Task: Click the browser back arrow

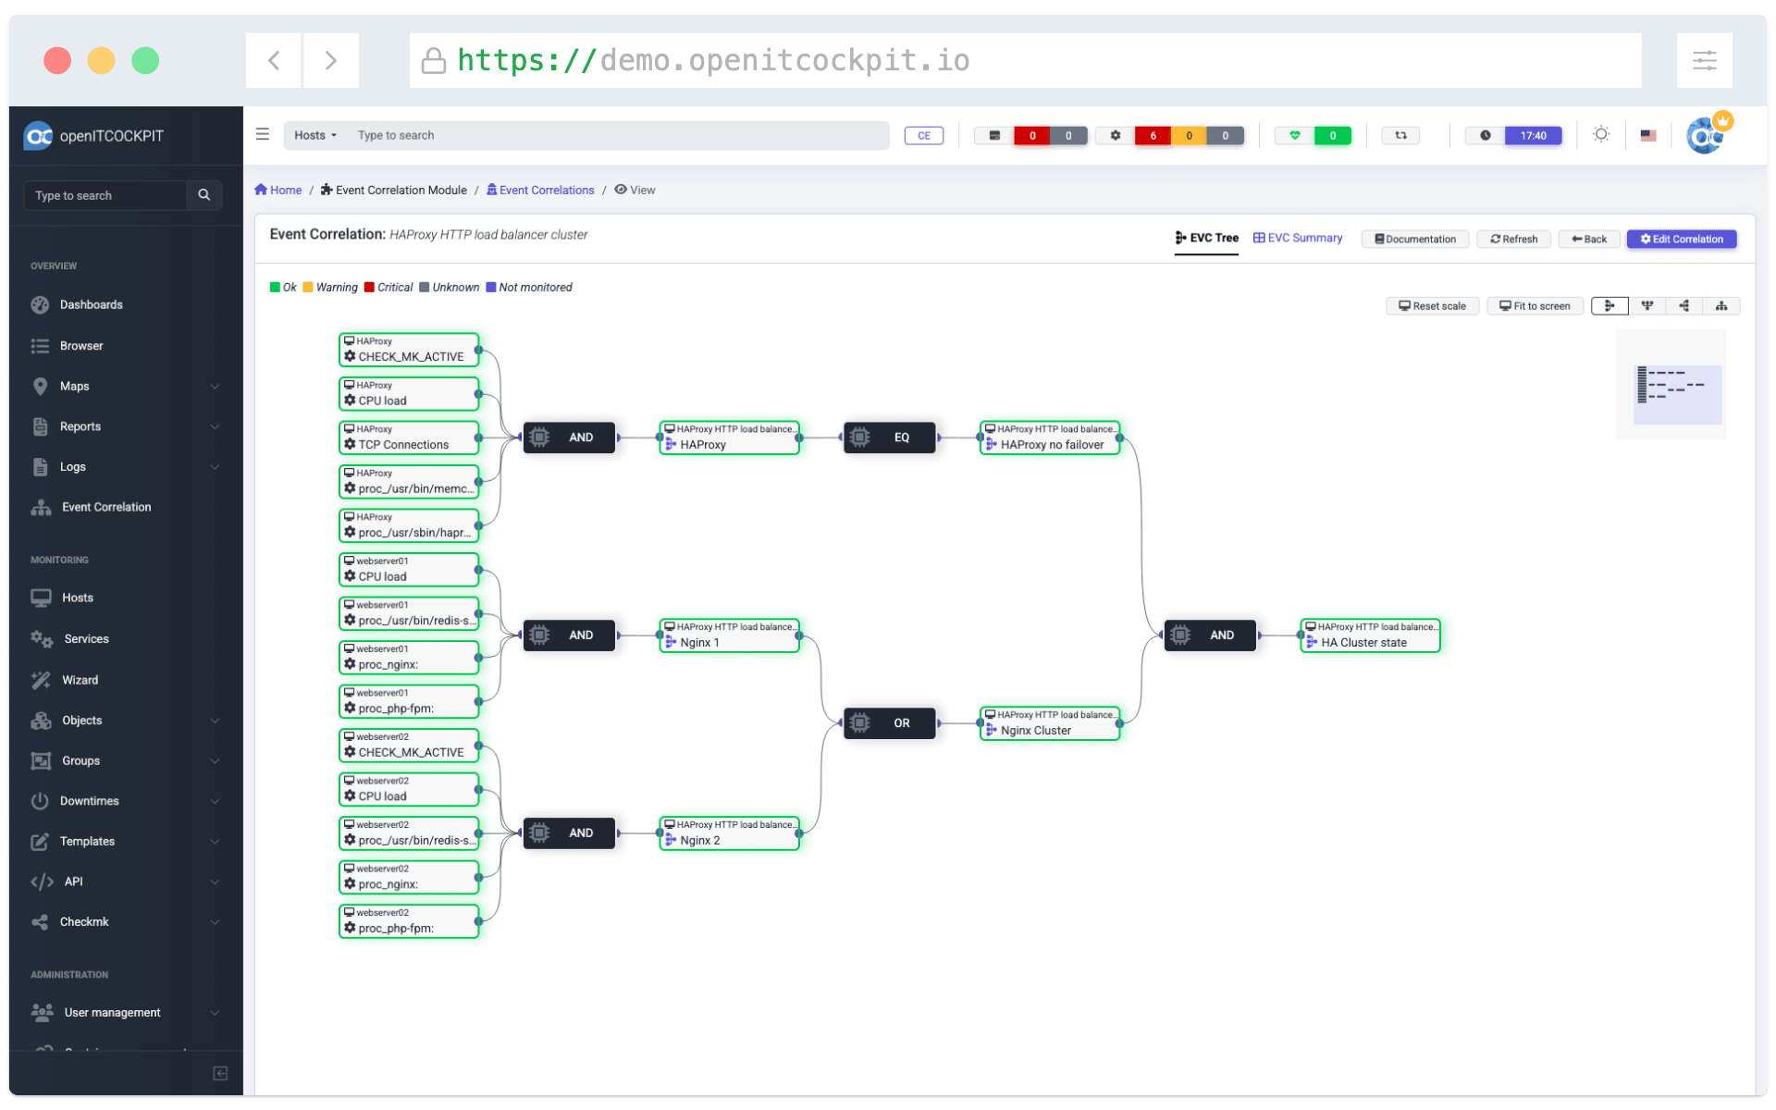Action: pos(274,61)
